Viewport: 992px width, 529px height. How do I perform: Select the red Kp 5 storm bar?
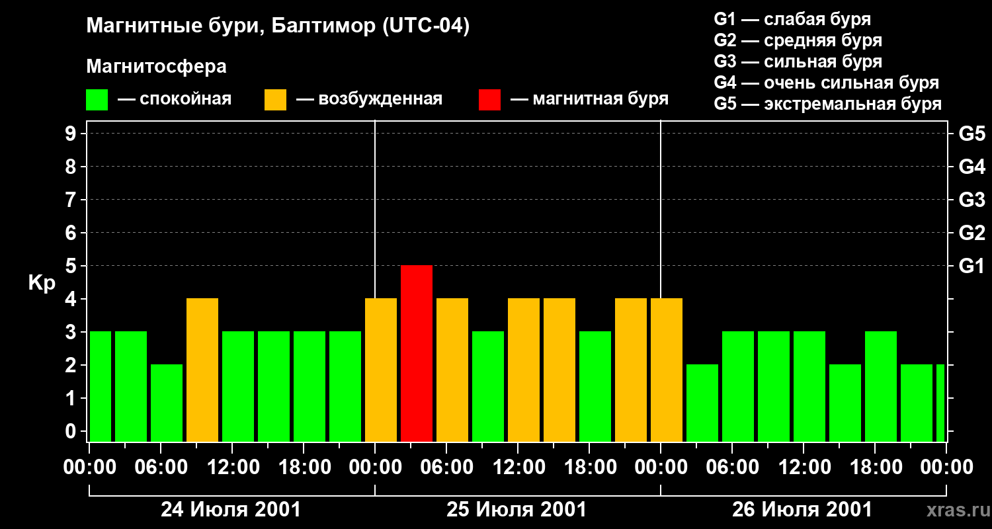[417, 353]
